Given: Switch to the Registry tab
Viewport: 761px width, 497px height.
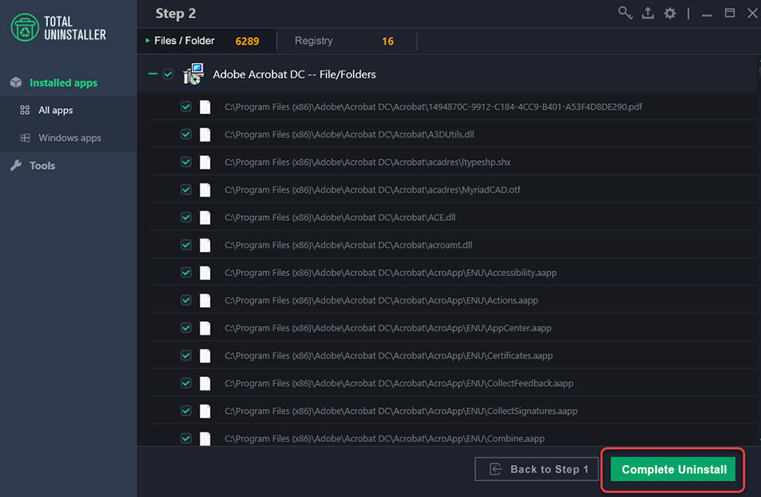Looking at the screenshot, I should 347,41.
